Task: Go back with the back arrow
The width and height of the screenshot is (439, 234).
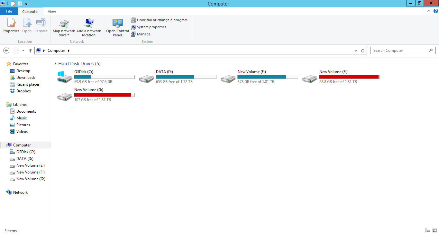Action: click(x=6, y=51)
